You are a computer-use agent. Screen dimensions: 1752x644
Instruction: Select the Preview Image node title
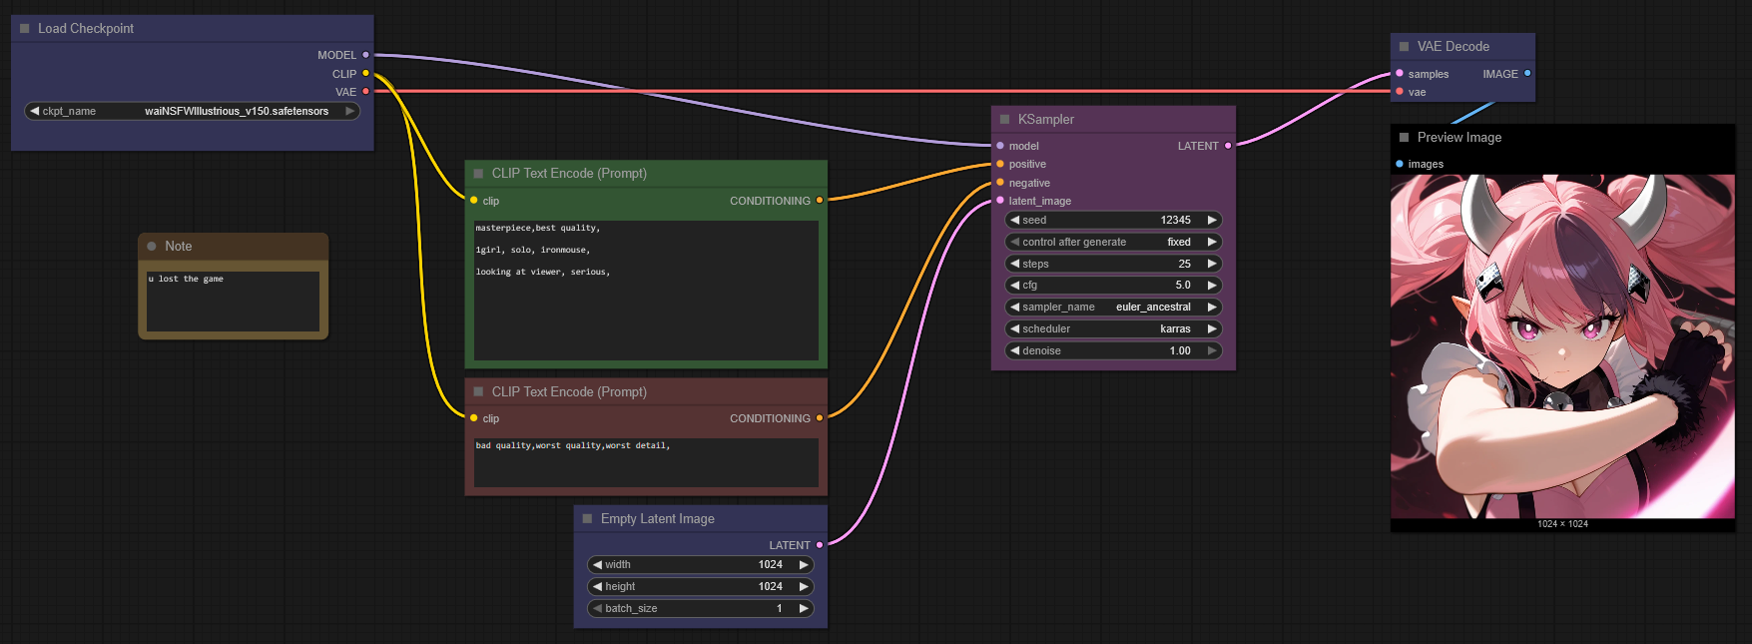coord(1460,138)
